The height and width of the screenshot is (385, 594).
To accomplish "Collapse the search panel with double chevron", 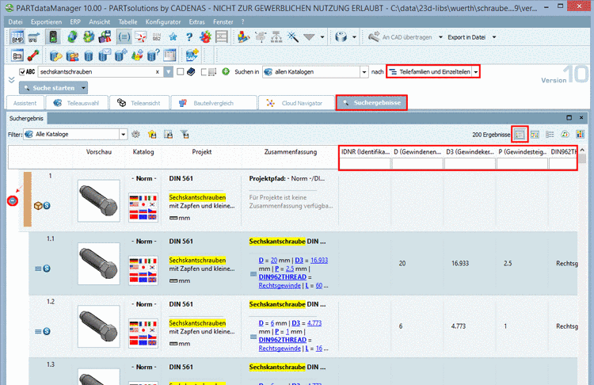I will pyautogui.click(x=11, y=80).
